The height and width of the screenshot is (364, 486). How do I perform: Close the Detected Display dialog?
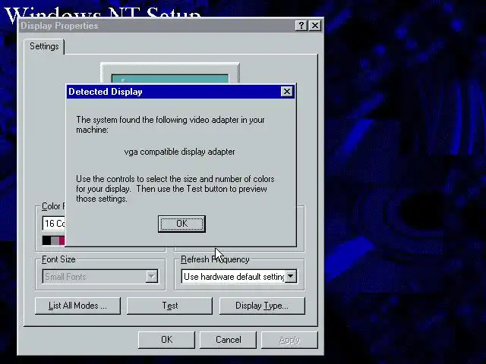tap(287, 92)
